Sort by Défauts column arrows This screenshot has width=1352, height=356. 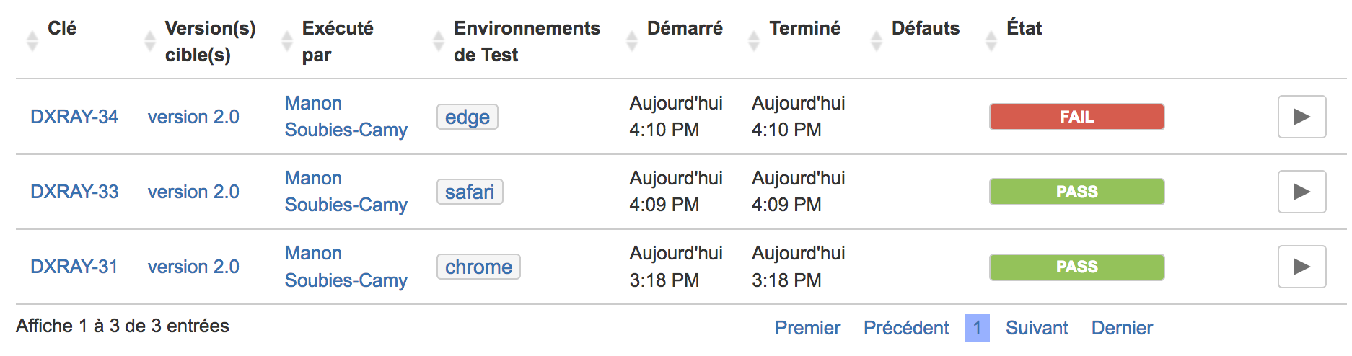(876, 41)
